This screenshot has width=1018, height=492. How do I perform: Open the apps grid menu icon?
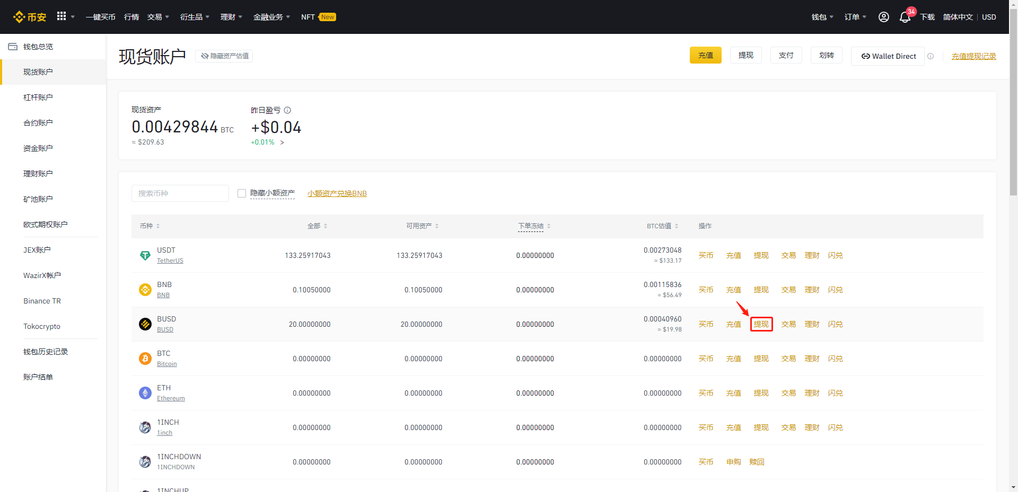62,16
